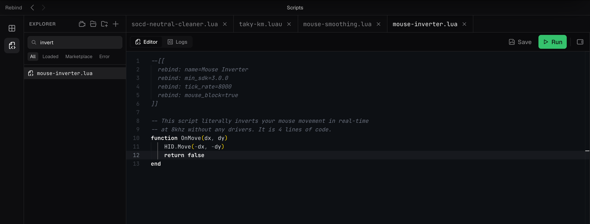Image resolution: width=590 pixels, height=224 pixels.
Task: Close the taky-km.luau tab
Action: click(x=289, y=24)
